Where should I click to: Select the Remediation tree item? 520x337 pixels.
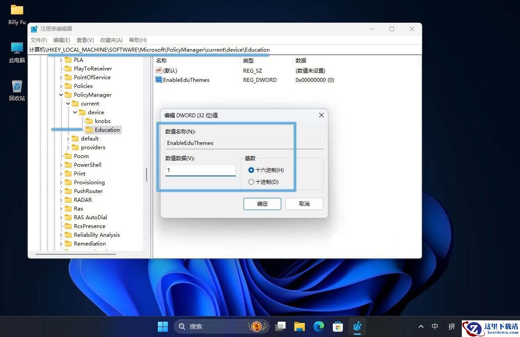pyautogui.click(x=90, y=244)
